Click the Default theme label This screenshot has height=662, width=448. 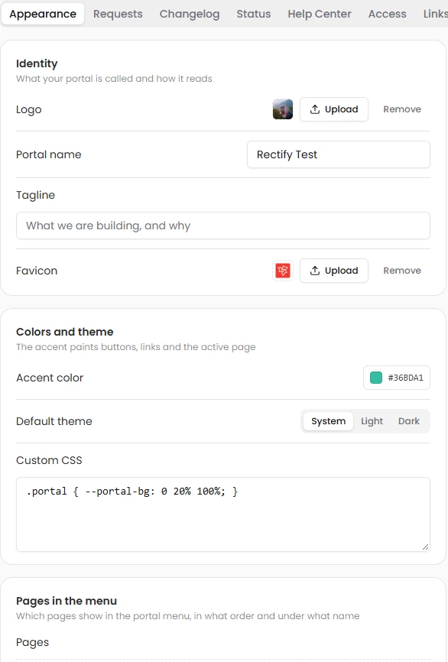point(54,421)
